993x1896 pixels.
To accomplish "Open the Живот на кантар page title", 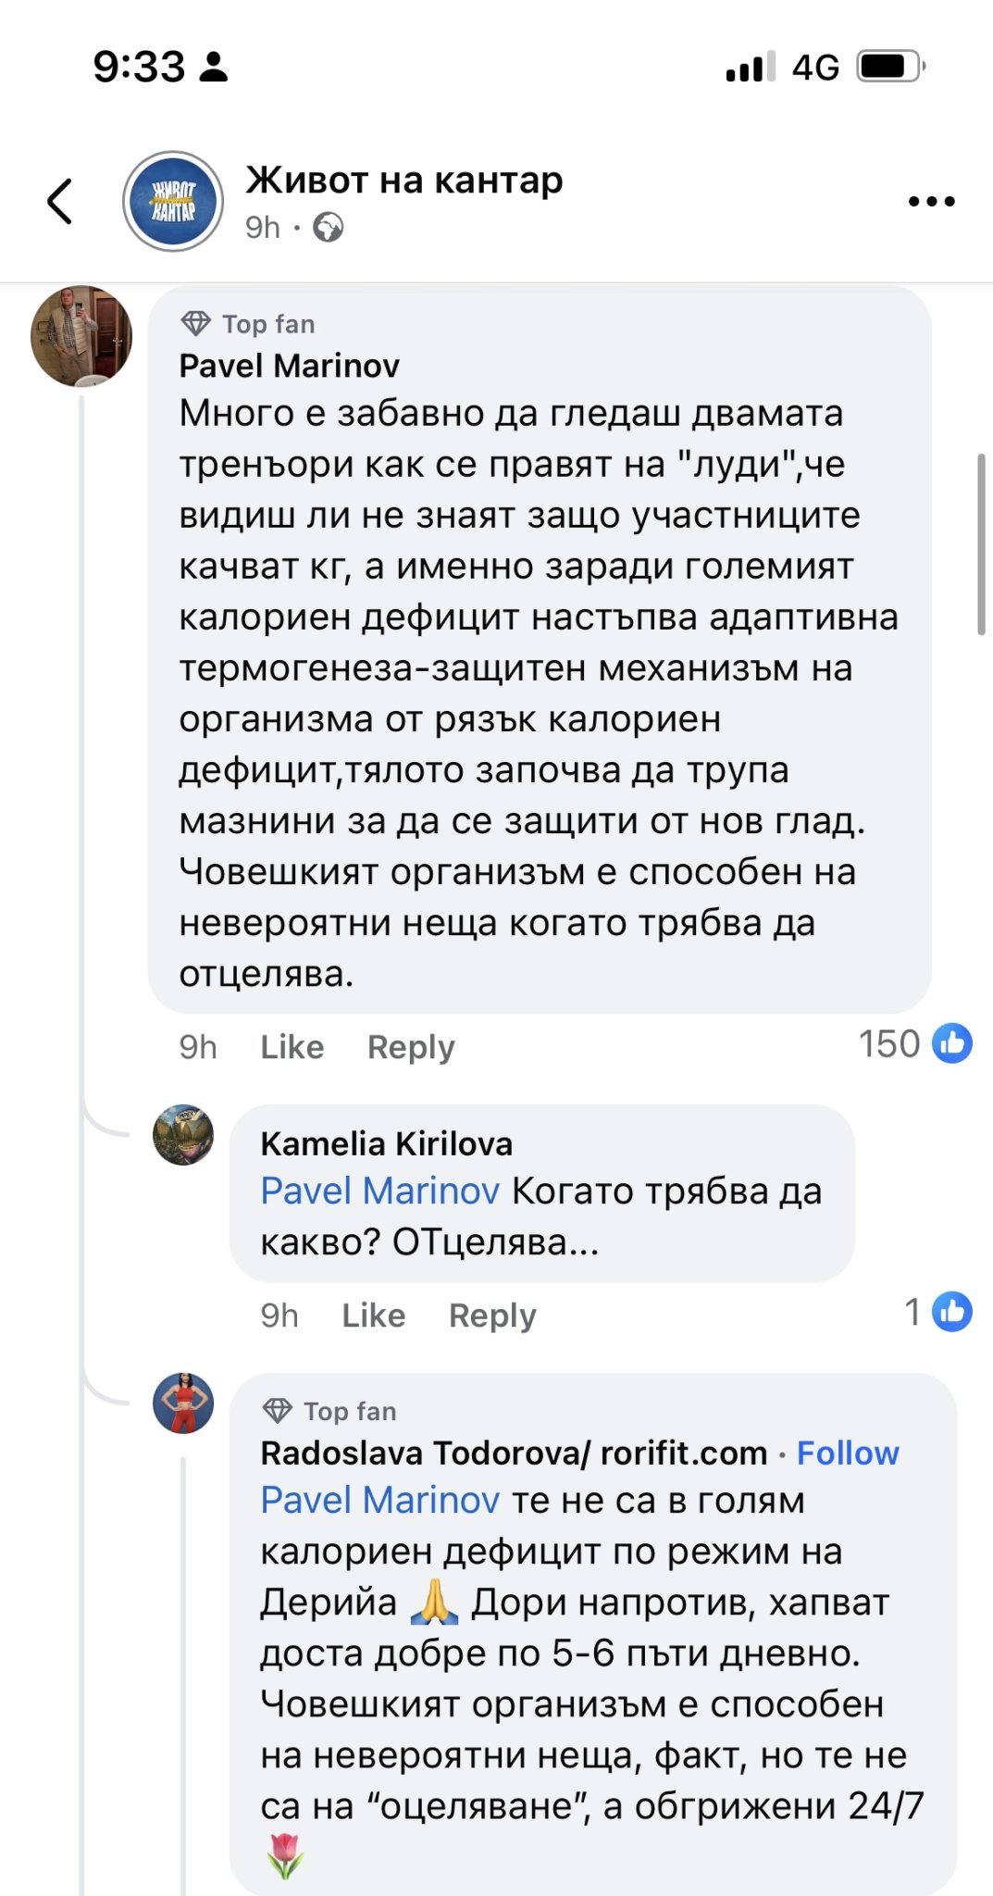I will (x=404, y=181).
